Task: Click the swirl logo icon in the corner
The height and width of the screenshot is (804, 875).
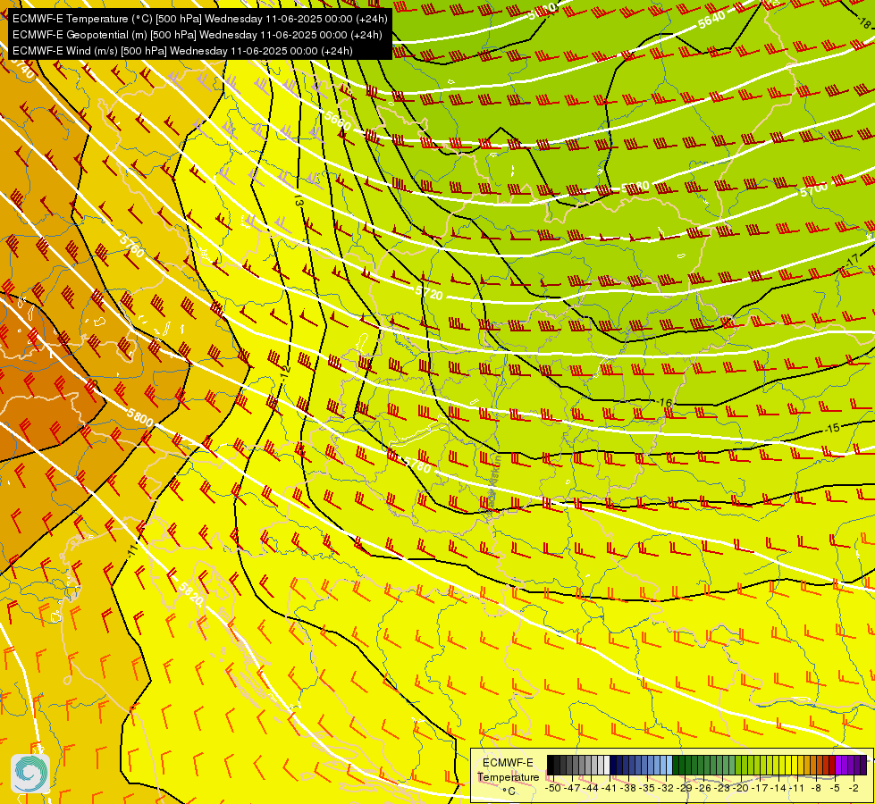Action: pos(30,774)
